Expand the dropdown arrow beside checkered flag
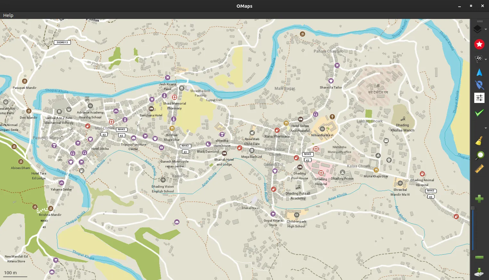The width and height of the screenshot is (489, 280). [486, 59]
